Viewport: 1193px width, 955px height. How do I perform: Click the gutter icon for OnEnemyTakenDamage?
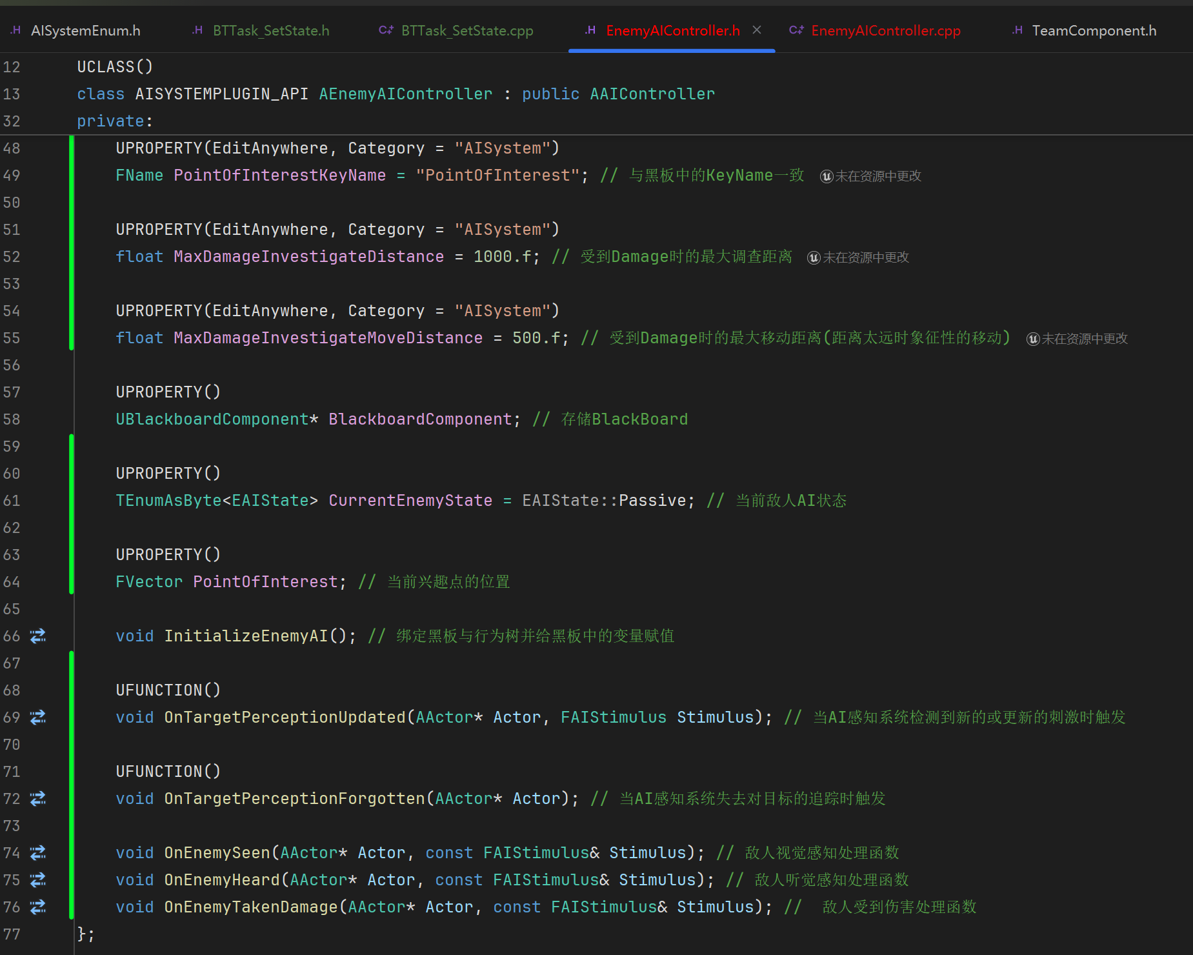click(x=38, y=907)
